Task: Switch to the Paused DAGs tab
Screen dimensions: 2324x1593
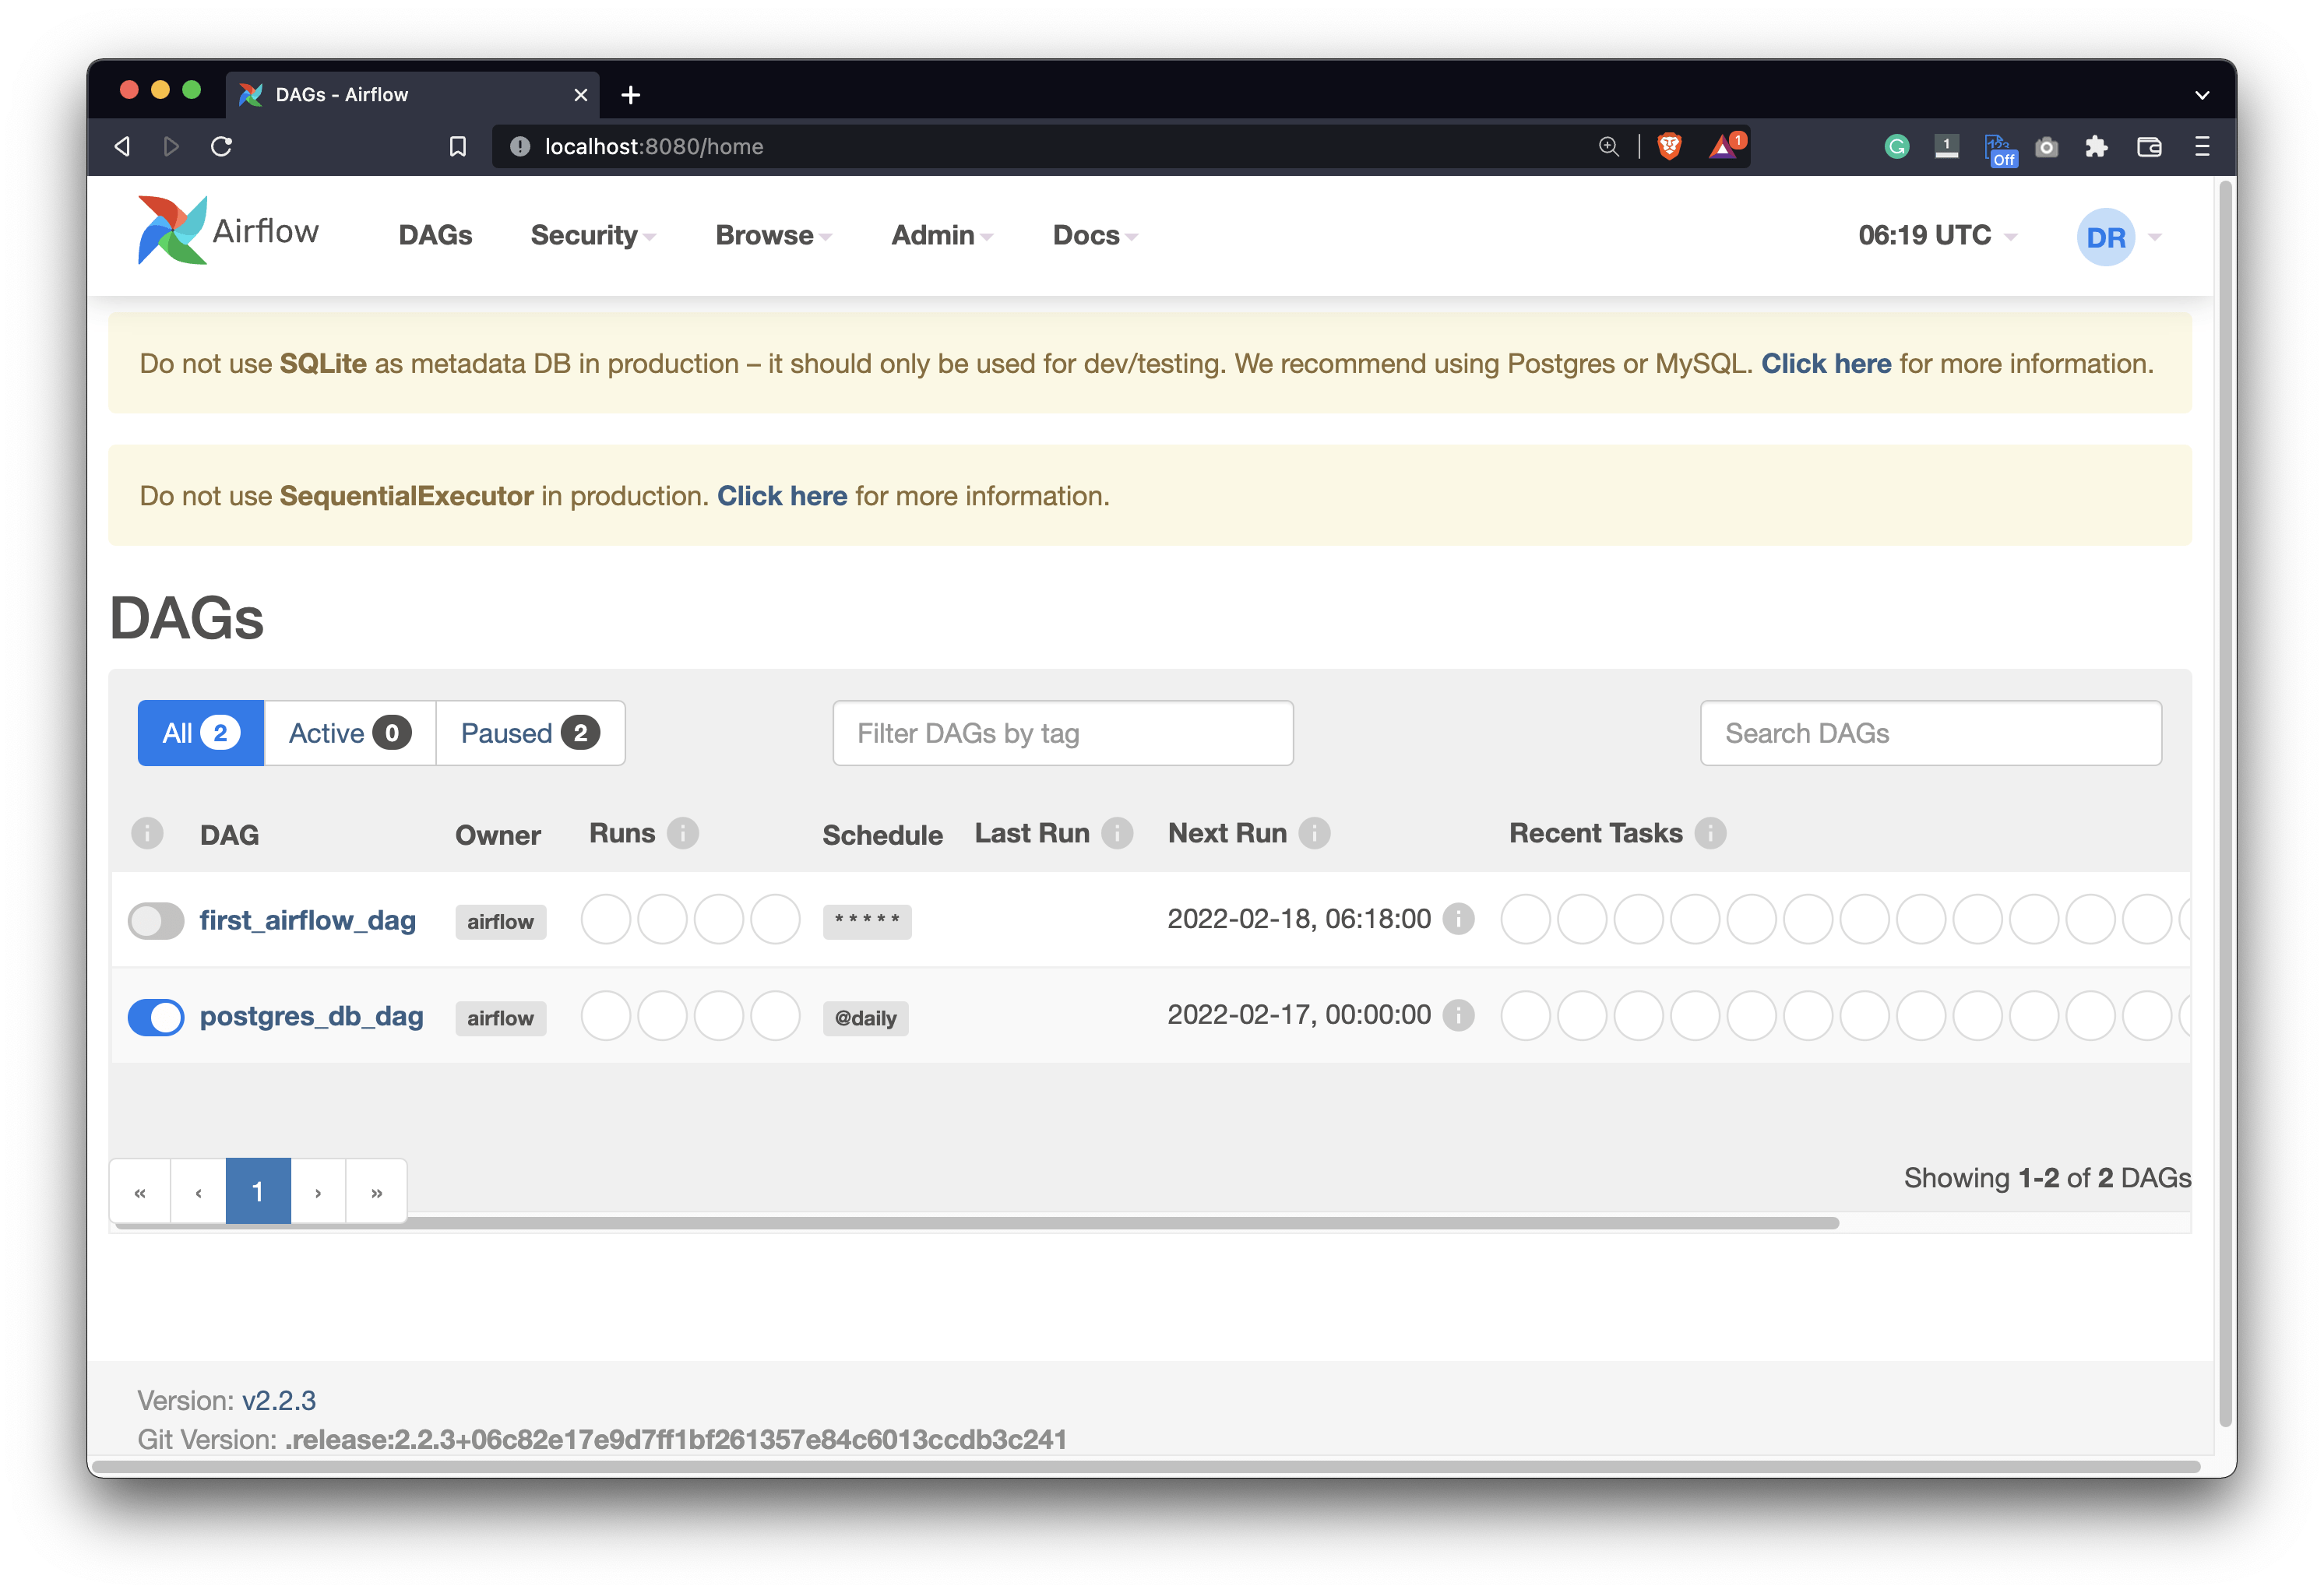Action: 529,733
